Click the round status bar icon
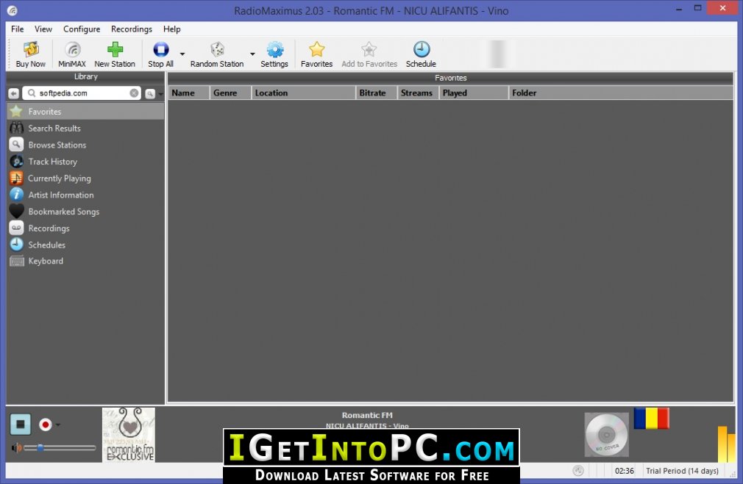 tap(578, 470)
